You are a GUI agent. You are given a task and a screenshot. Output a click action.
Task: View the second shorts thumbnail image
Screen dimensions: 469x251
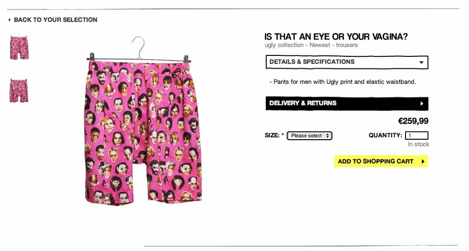(19, 90)
